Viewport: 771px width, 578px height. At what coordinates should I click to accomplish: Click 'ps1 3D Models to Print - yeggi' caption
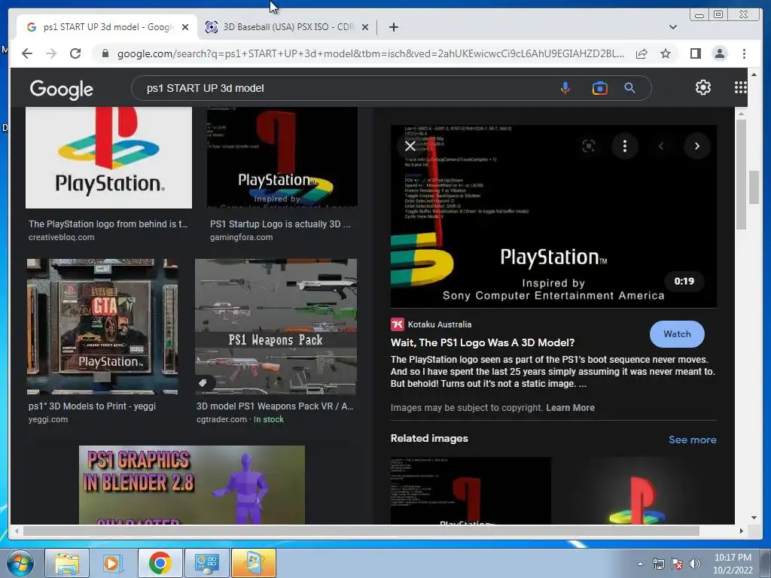tap(92, 406)
